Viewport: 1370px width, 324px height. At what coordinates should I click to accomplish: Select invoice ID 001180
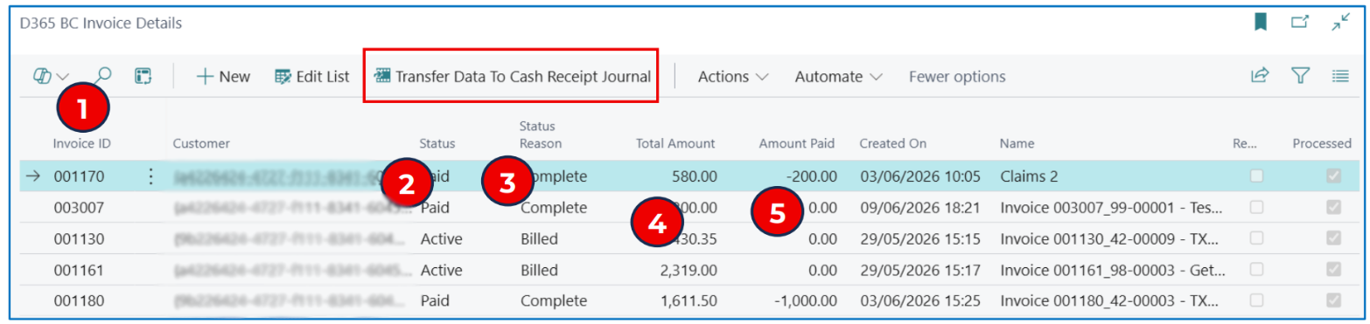point(80,300)
